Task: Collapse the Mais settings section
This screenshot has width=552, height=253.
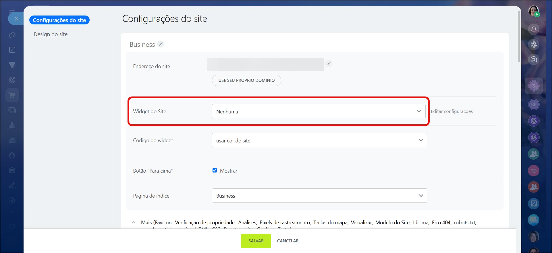Action: tap(134, 222)
